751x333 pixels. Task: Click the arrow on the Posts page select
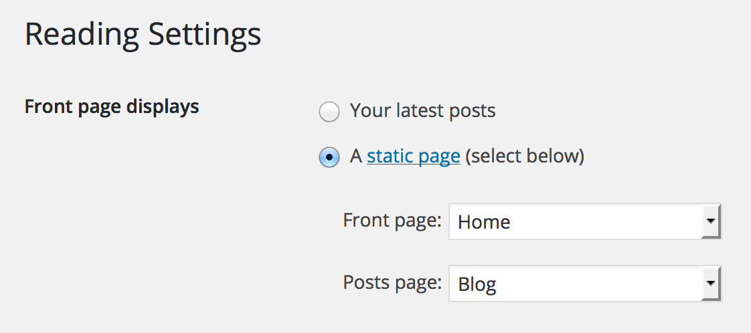710,284
